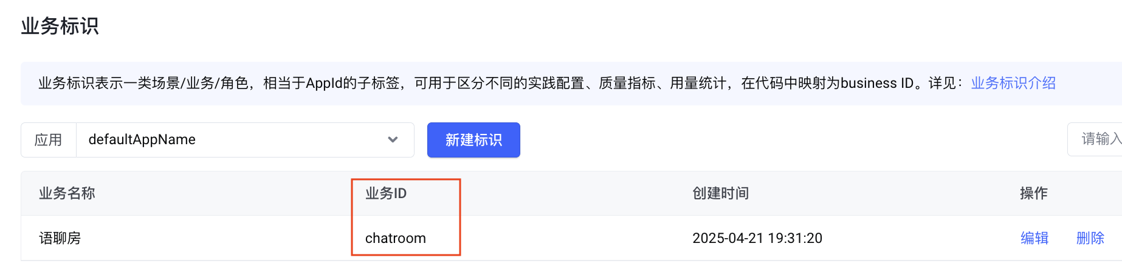
Task: Click the 应用 label on the selector
Action: pos(48,140)
